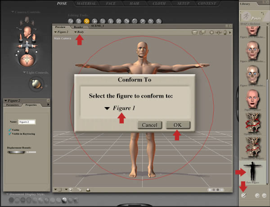Click the box tracking icon in document toolbar
This screenshot has width=270, height=207.
[194, 32]
